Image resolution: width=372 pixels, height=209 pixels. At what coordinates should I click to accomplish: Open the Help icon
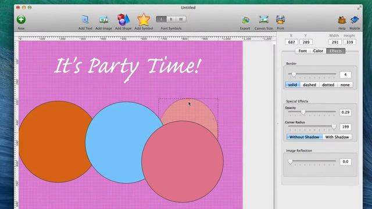pyautogui.click(x=342, y=20)
